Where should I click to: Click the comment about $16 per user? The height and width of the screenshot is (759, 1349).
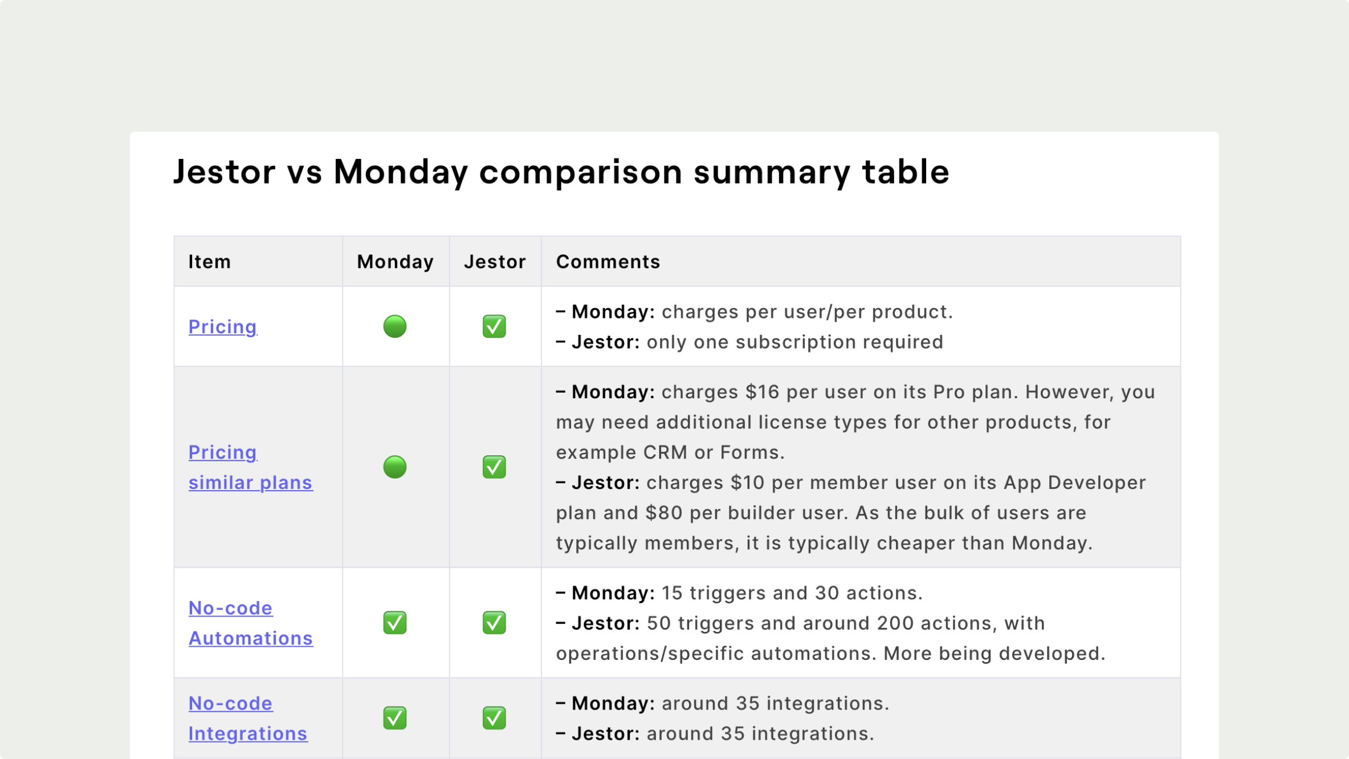pos(855,422)
